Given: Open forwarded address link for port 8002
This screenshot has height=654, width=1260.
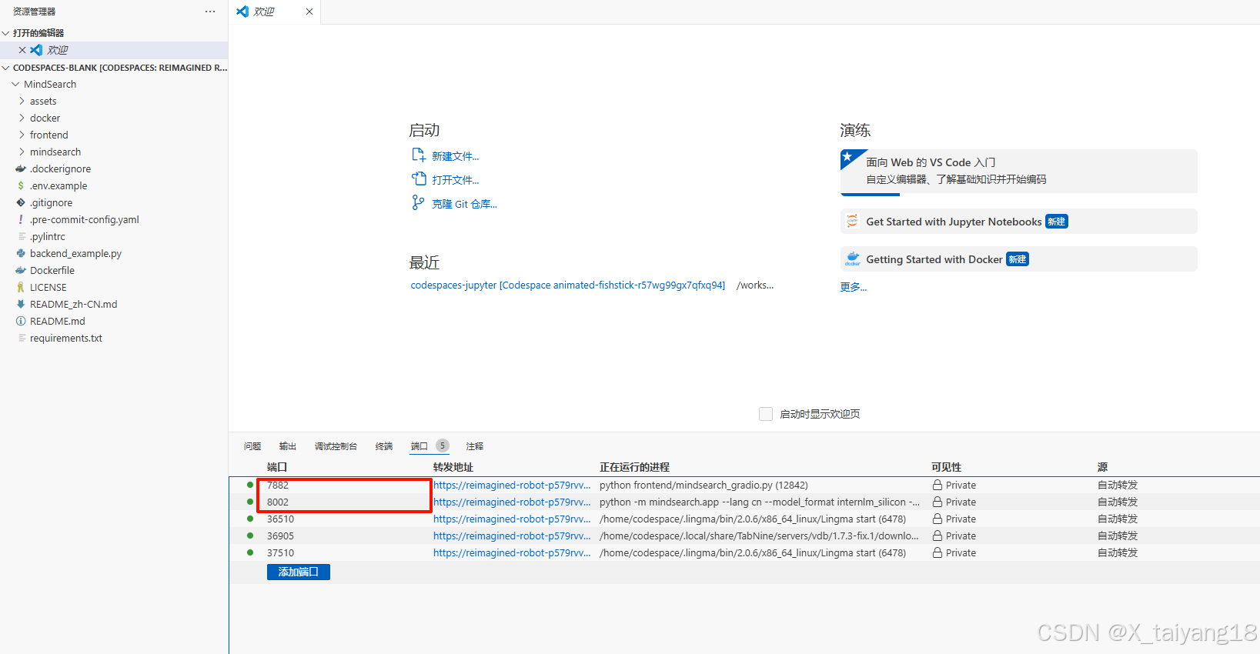Looking at the screenshot, I should pos(512,502).
